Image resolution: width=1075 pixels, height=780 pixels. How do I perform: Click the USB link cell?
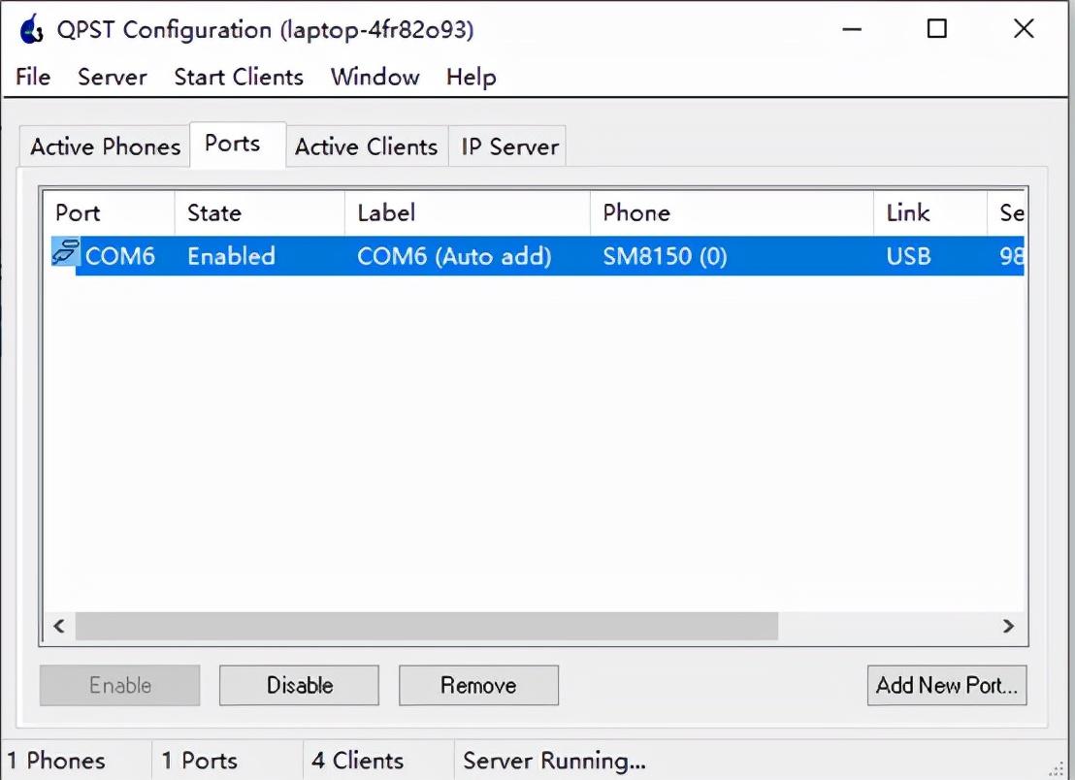(x=908, y=256)
